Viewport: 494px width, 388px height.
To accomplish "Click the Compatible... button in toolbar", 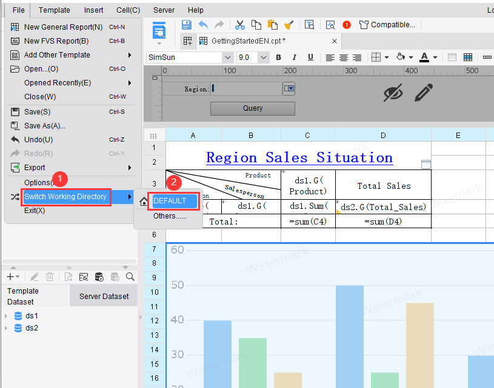I will coord(387,25).
